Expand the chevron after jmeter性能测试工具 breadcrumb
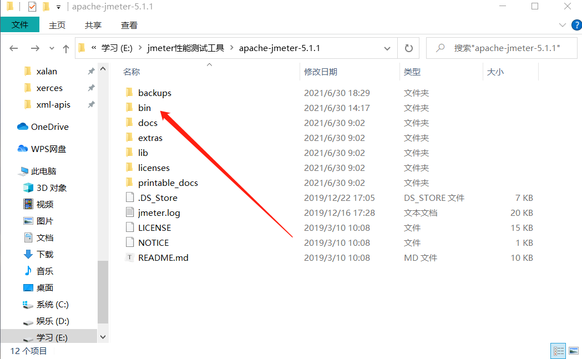Screen dimensions: 582x359 click(232, 48)
